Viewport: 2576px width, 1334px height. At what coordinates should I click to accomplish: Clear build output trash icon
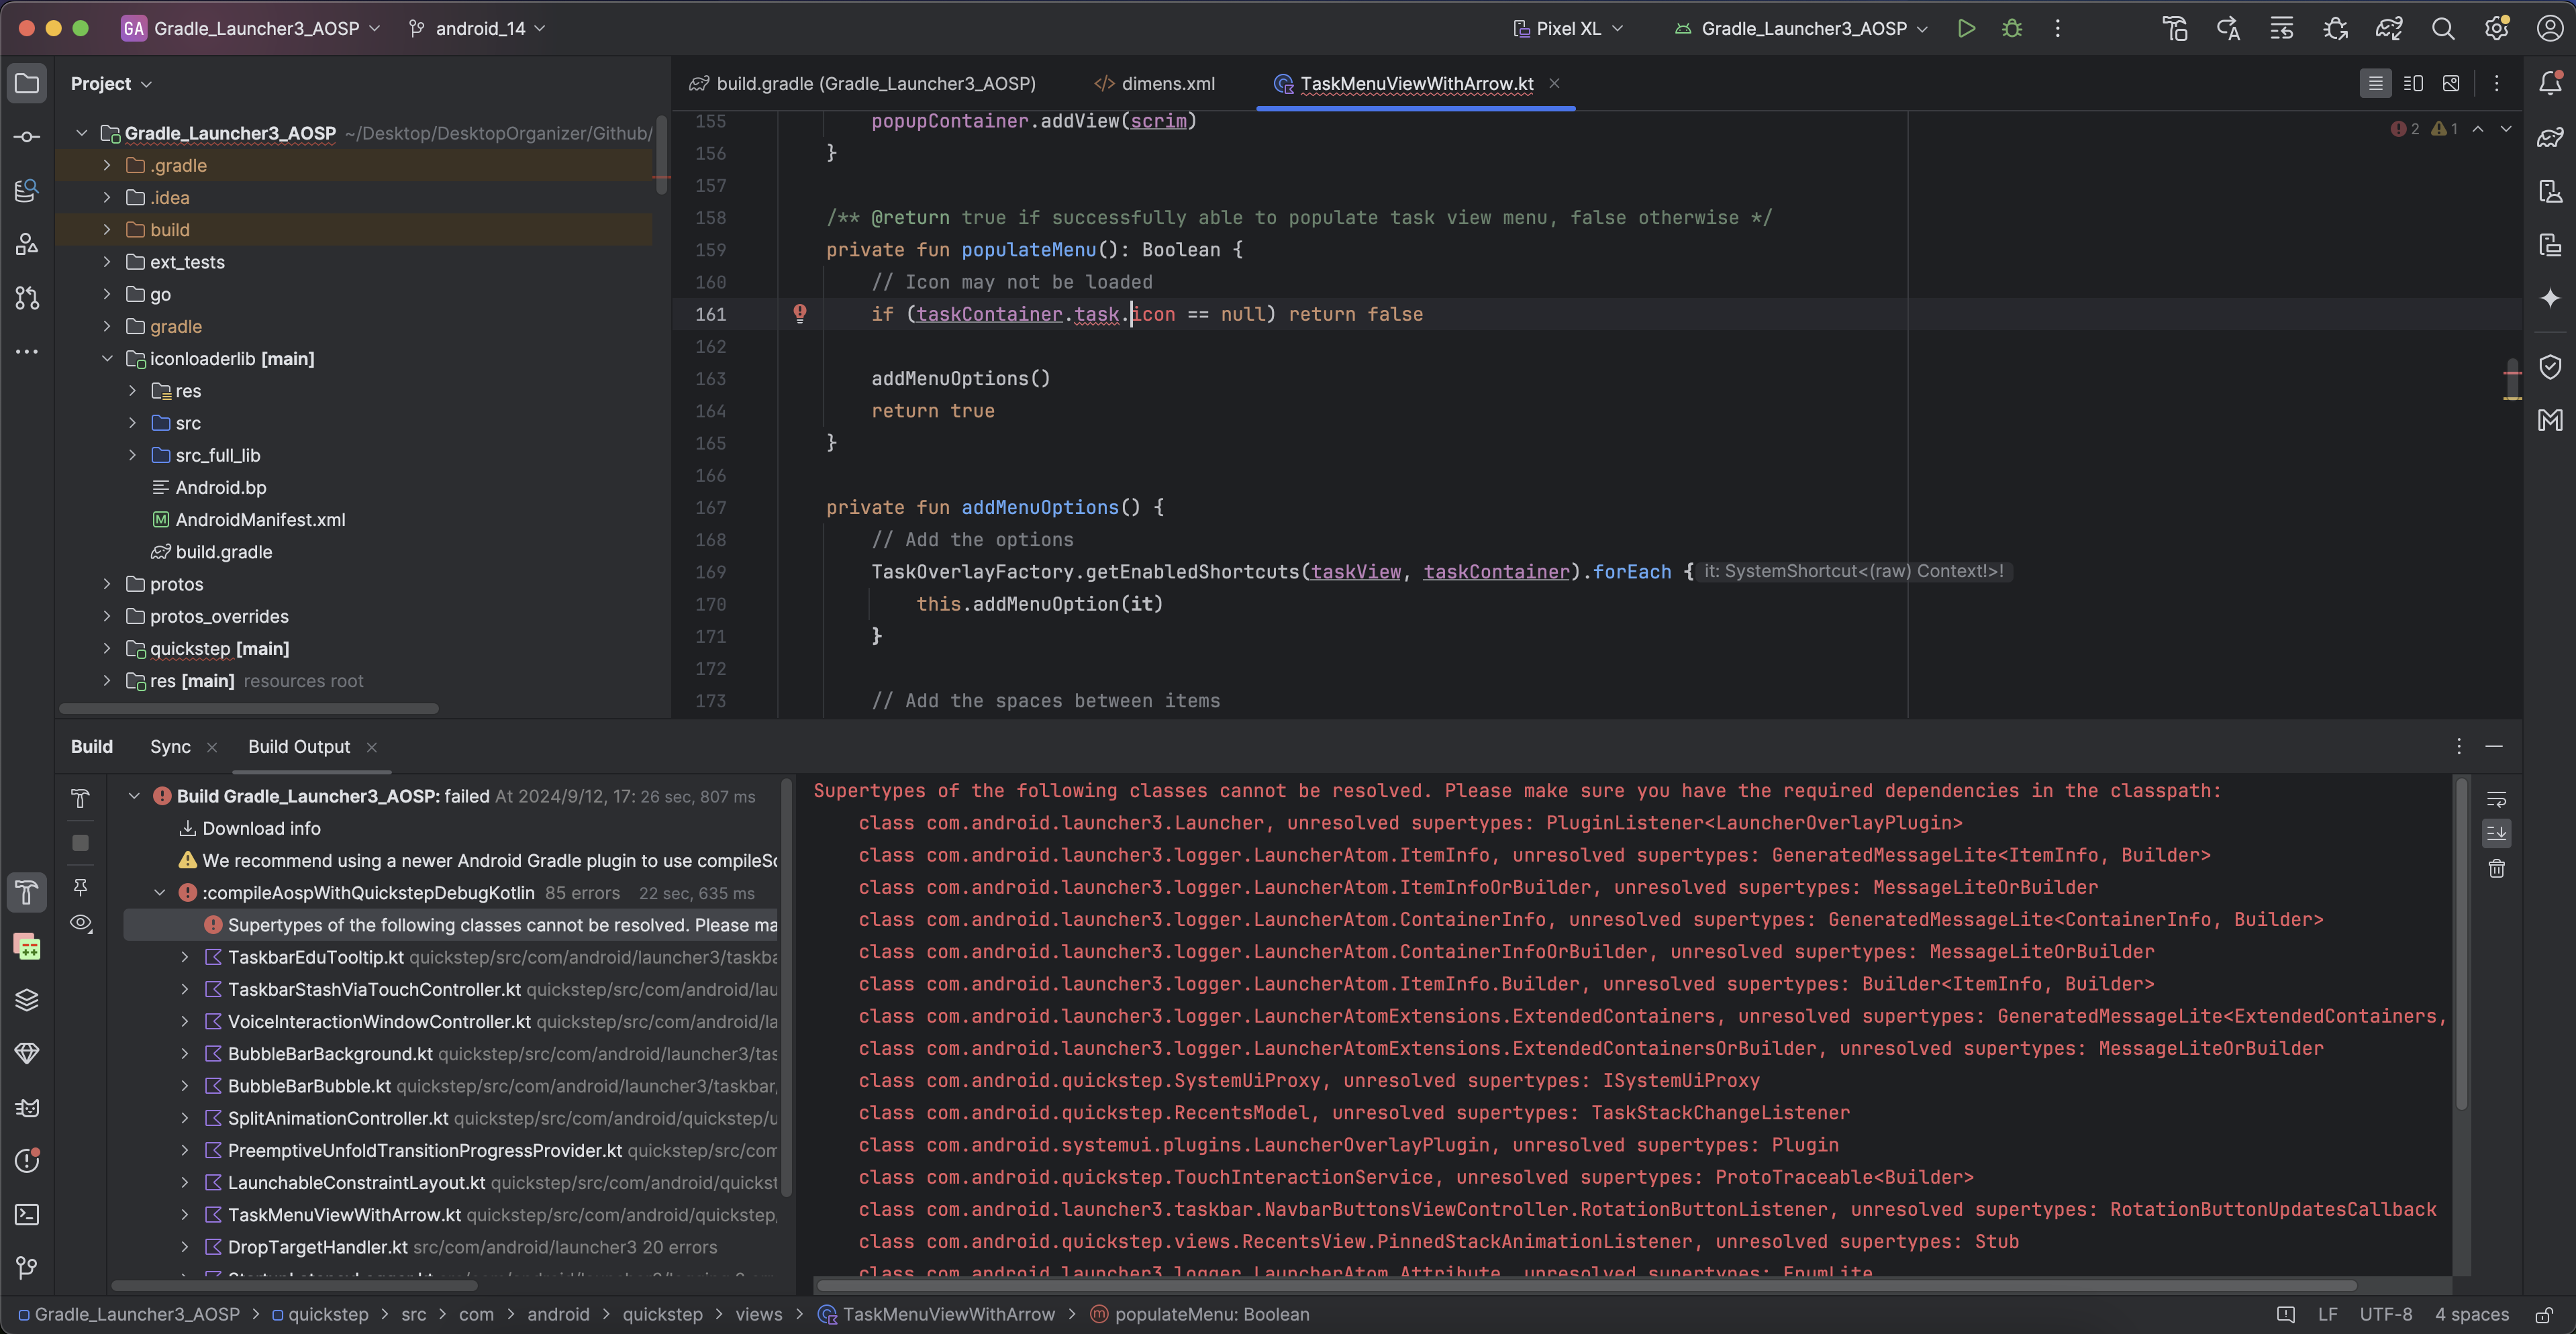(2497, 868)
